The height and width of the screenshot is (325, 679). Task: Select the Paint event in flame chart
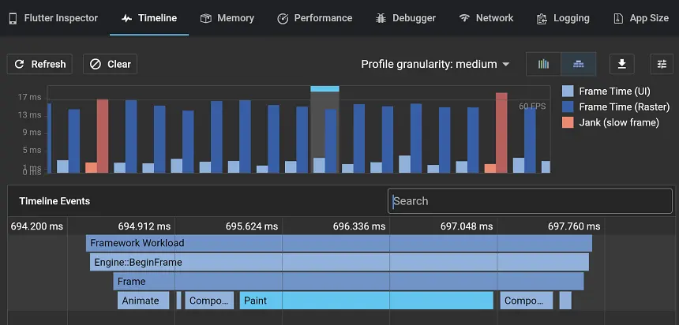(x=367, y=301)
